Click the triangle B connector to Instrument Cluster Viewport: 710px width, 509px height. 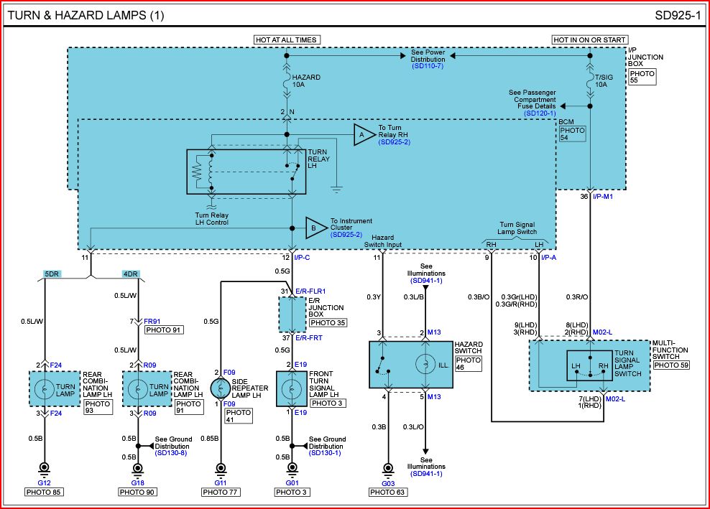[315, 228]
